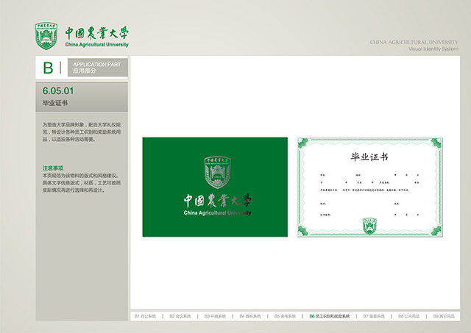
Task: Click the 毕业证书 title on the certificate
Action: 369,157
